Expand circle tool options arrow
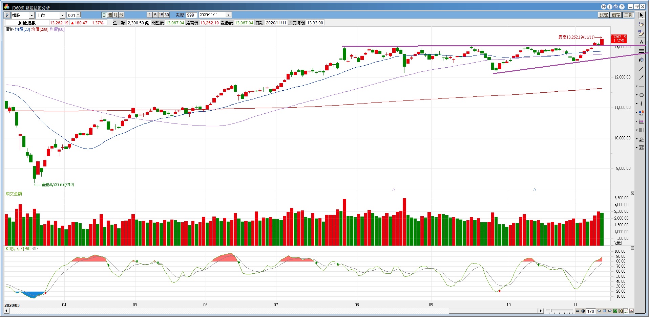 (x=636, y=95)
